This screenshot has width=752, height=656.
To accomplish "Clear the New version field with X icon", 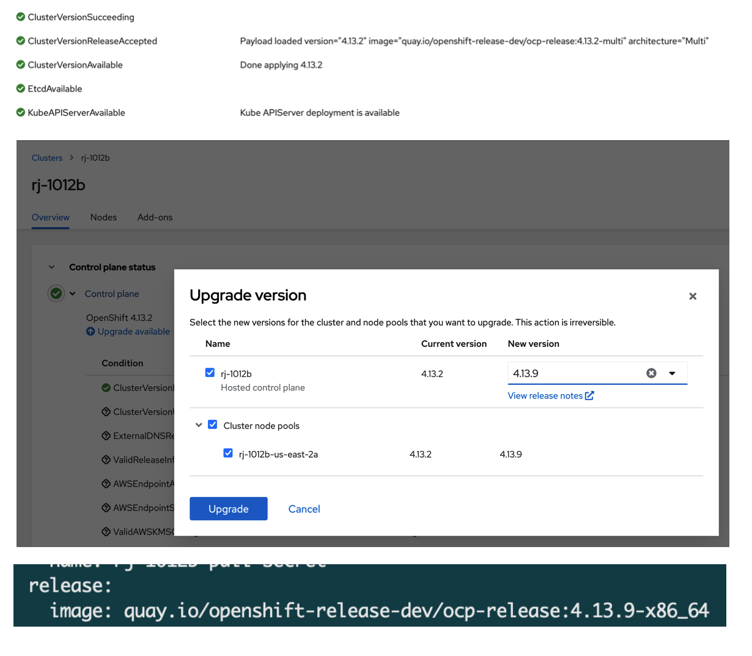I will [x=651, y=373].
